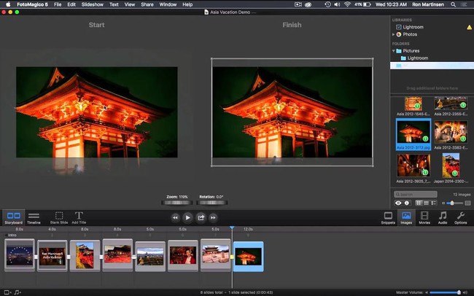Open the Movies browser

424,218
